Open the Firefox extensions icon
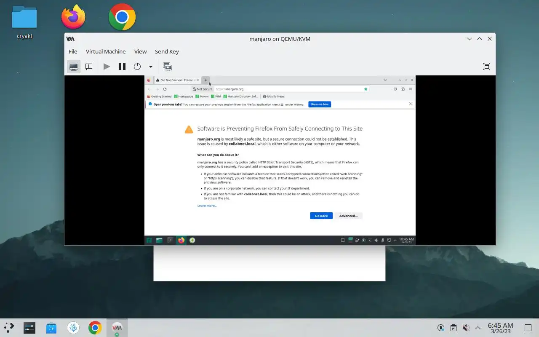 pyautogui.click(x=403, y=89)
